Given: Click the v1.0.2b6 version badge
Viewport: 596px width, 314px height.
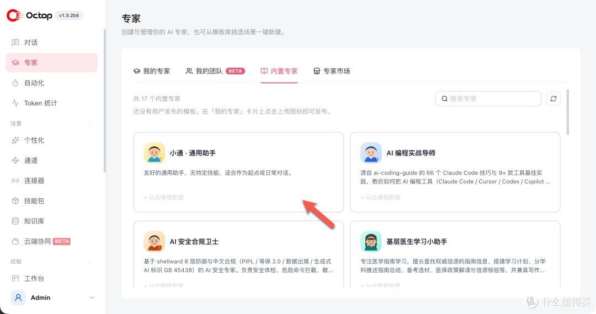Looking at the screenshot, I should point(69,15).
